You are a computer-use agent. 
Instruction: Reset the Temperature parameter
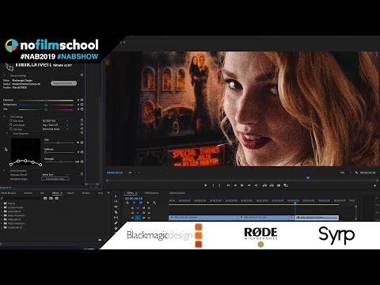[82, 104]
